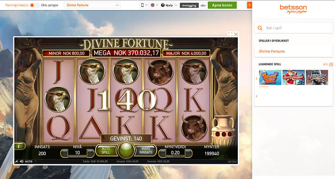Open the mobile device icon menu
The image size is (335, 179).
pyautogui.click(x=144, y=5)
